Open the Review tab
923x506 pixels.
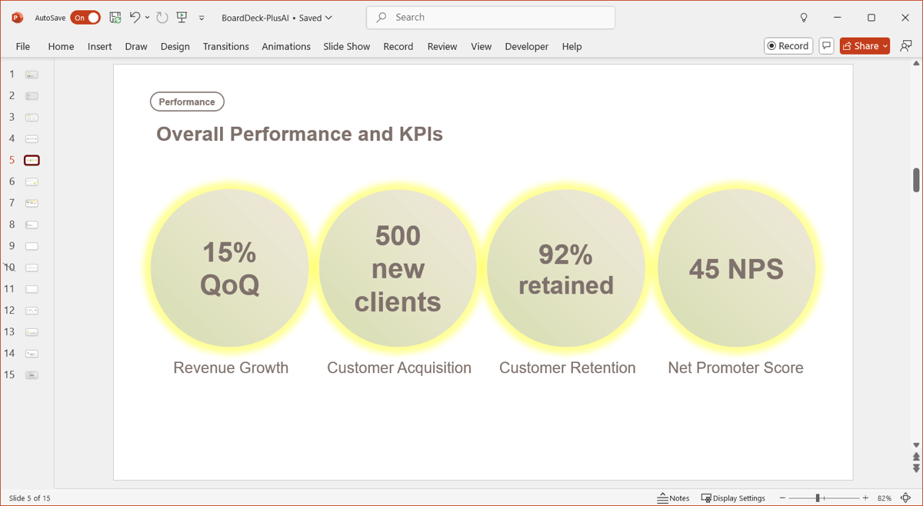[x=442, y=46]
